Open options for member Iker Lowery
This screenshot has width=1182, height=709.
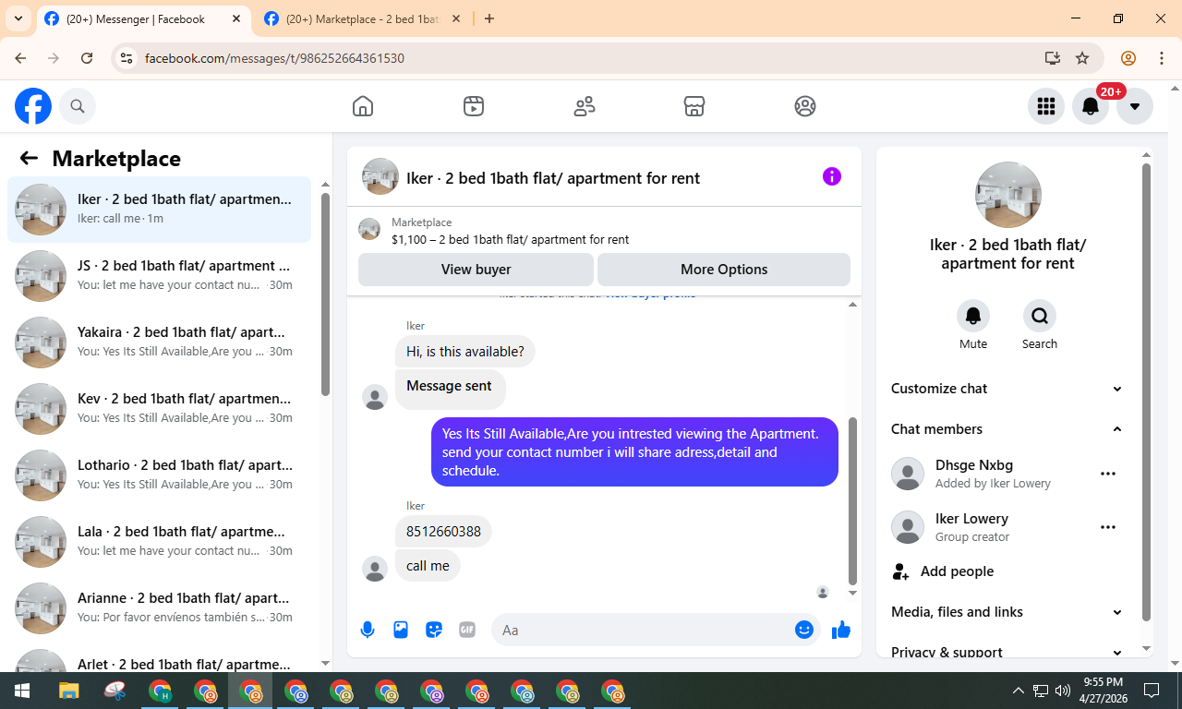click(x=1108, y=527)
